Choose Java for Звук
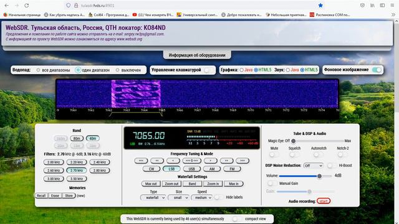Viewport: 399px width, 224px height. [288, 70]
